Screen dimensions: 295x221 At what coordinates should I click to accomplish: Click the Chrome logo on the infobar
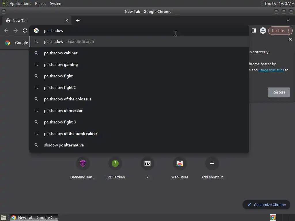(x=7, y=43)
